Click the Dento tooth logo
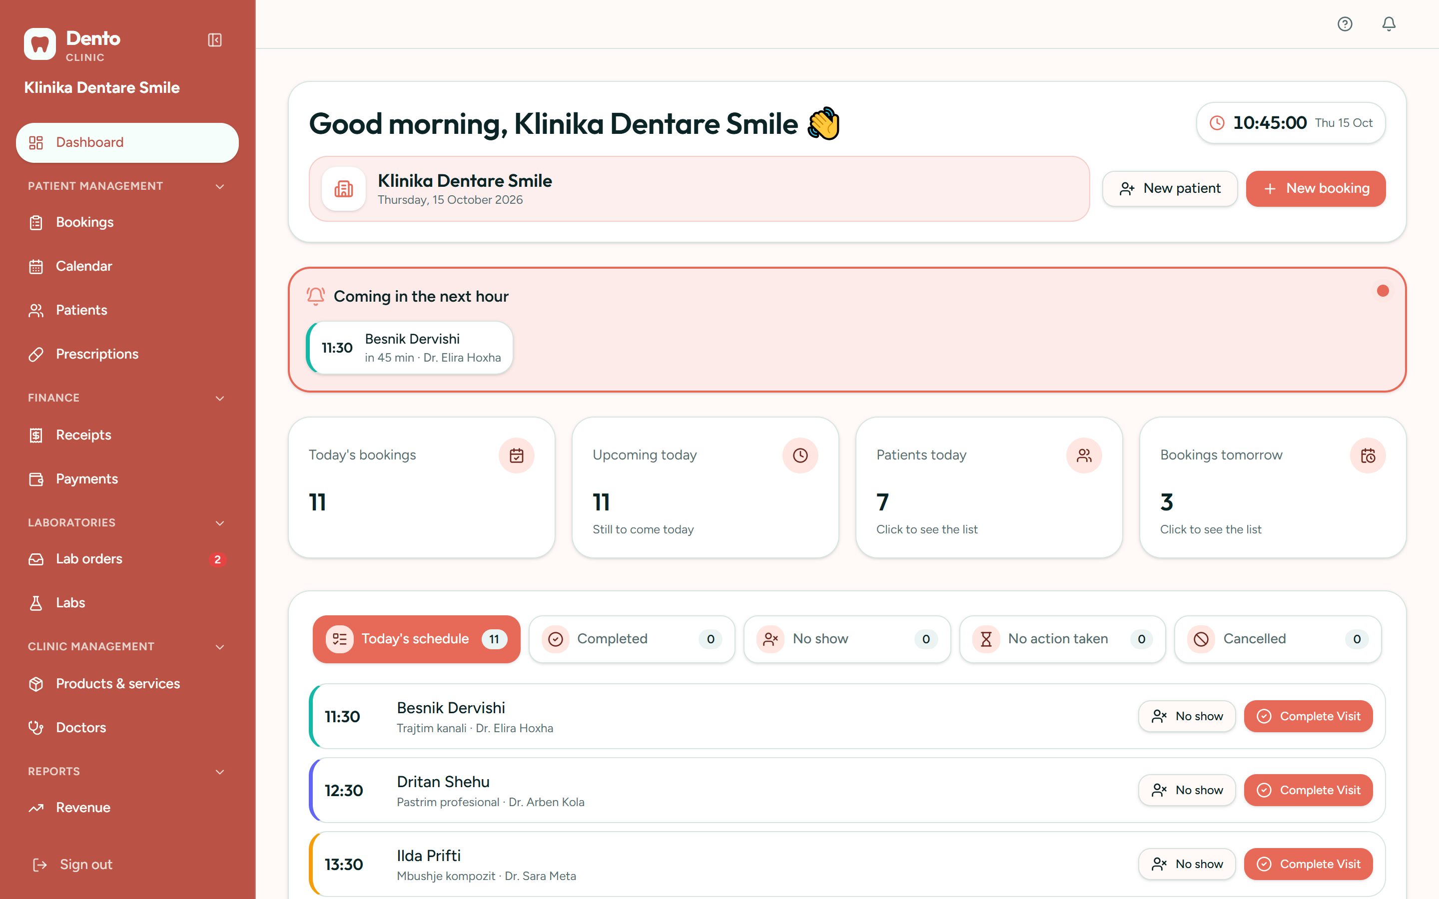1439x899 pixels. point(40,44)
